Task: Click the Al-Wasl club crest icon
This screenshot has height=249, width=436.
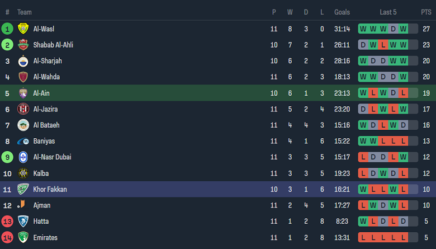Action: [23, 29]
